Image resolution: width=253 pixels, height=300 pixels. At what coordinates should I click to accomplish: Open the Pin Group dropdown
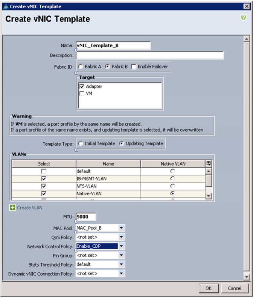pos(121,255)
